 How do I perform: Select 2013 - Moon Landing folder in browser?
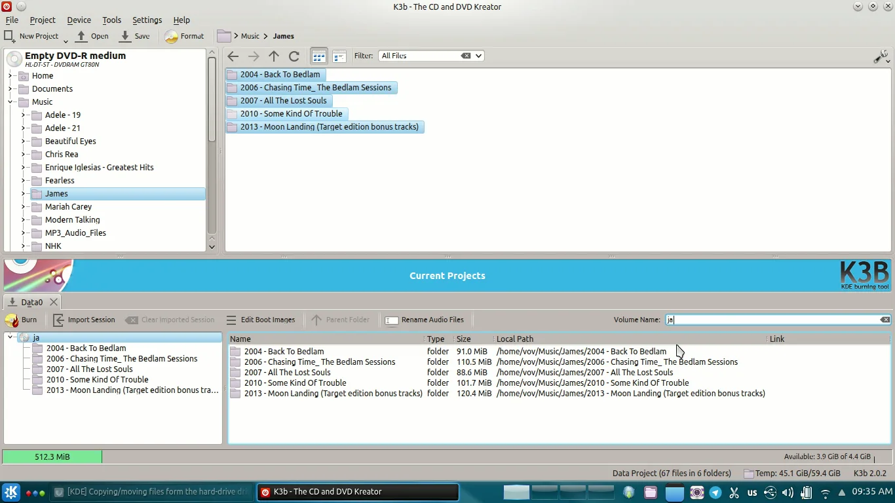(x=325, y=126)
